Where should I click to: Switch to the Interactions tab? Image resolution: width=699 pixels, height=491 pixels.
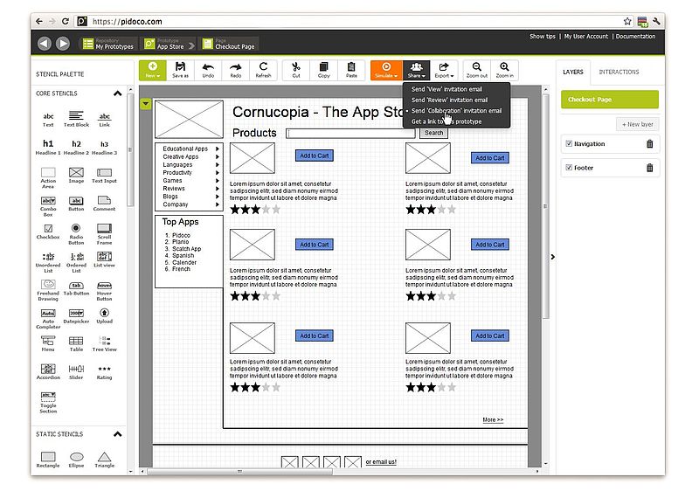click(x=619, y=72)
